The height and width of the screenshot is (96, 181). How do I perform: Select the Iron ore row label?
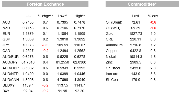click(112, 74)
